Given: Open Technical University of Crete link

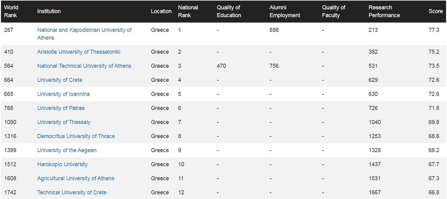Looking at the screenshot, I should [x=72, y=192].
